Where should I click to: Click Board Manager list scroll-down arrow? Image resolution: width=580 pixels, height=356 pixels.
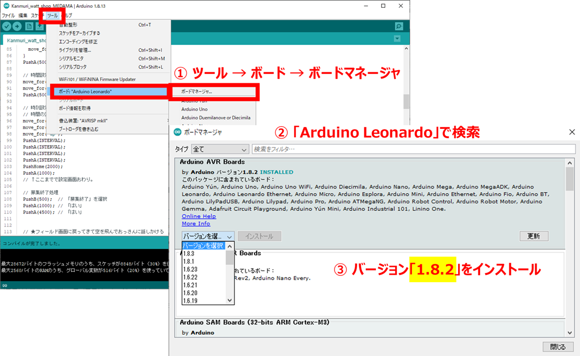point(570,332)
